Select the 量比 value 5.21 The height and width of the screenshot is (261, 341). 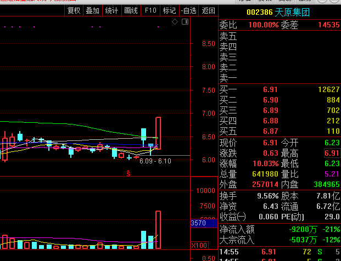point(332,174)
